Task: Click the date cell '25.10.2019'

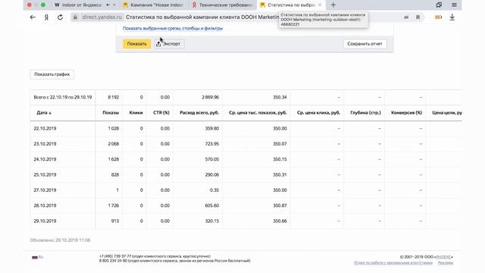Action: (45, 174)
